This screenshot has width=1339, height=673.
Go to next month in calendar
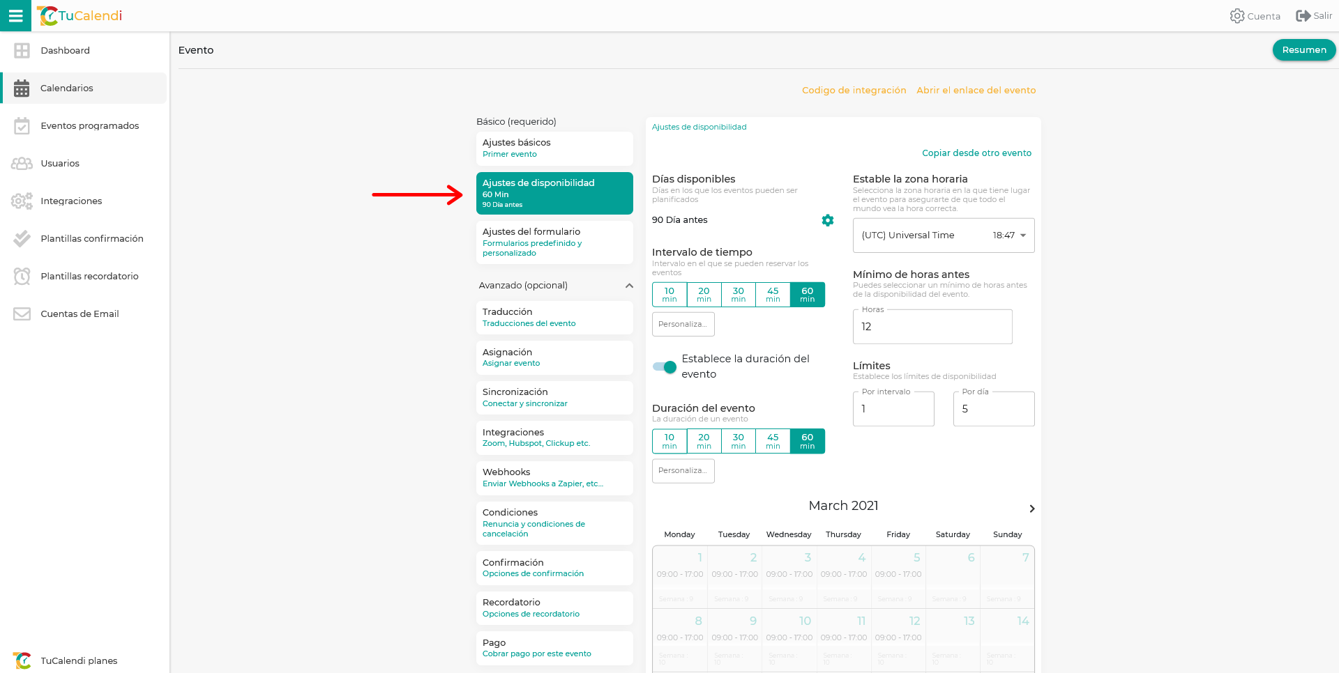(x=1031, y=509)
